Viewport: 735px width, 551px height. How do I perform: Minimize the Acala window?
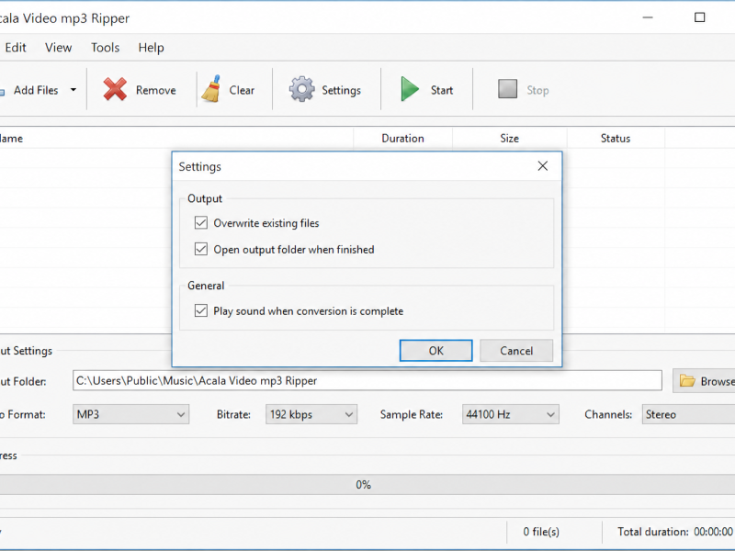[648, 17]
